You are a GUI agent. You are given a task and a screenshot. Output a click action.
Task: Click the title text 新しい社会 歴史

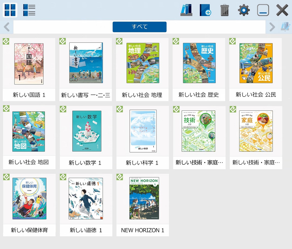click(x=199, y=95)
